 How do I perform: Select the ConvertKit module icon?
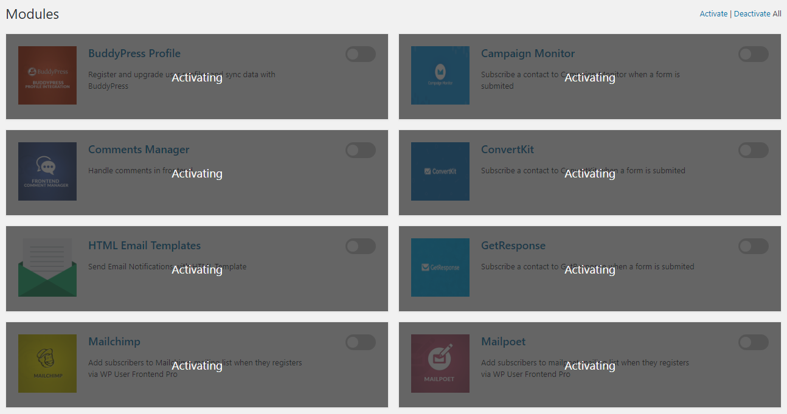click(440, 171)
